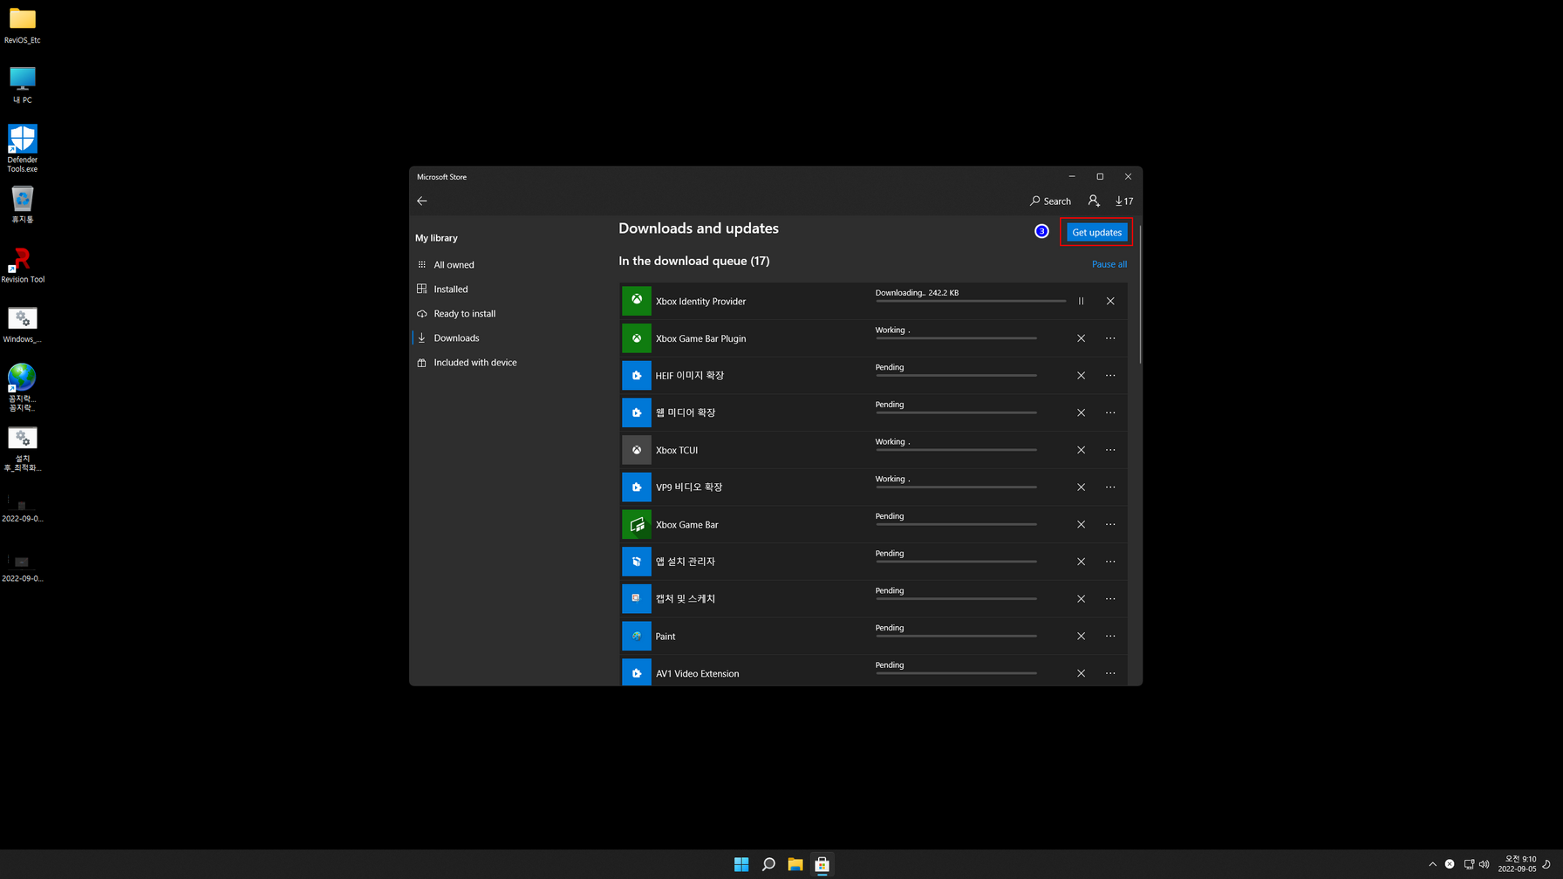
Task: Click the In the download queue (17) heading
Action: (694, 261)
